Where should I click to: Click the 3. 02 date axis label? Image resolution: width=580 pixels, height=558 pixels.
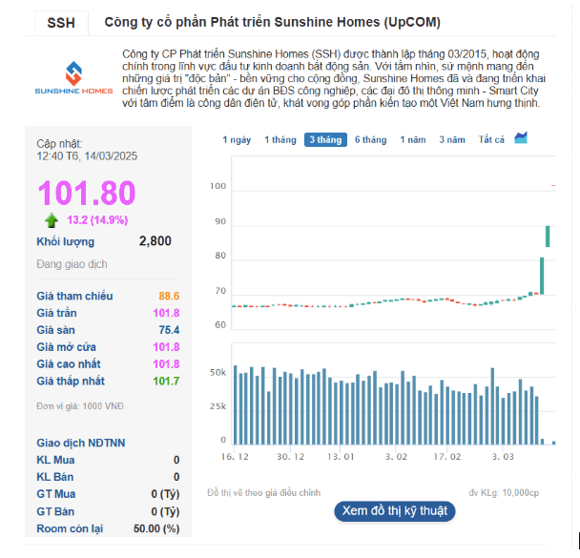point(396,457)
